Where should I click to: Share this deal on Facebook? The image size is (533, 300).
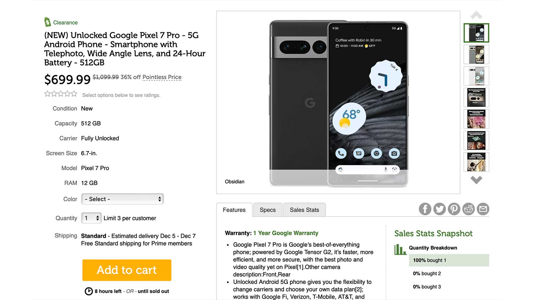425,209
